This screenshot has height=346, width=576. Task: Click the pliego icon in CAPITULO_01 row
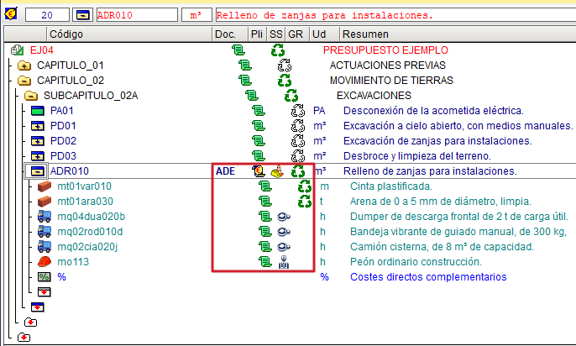pyautogui.click(x=245, y=66)
